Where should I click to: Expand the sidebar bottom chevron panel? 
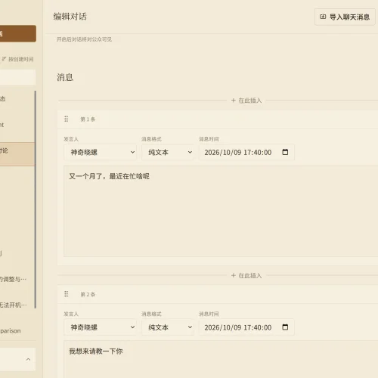(28, 359)
